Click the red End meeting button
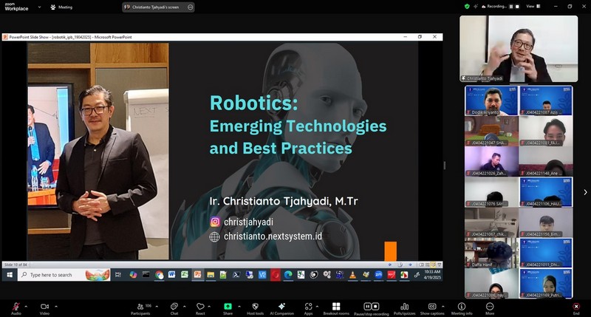Screen dimensions: 591x317 (575, 306)
